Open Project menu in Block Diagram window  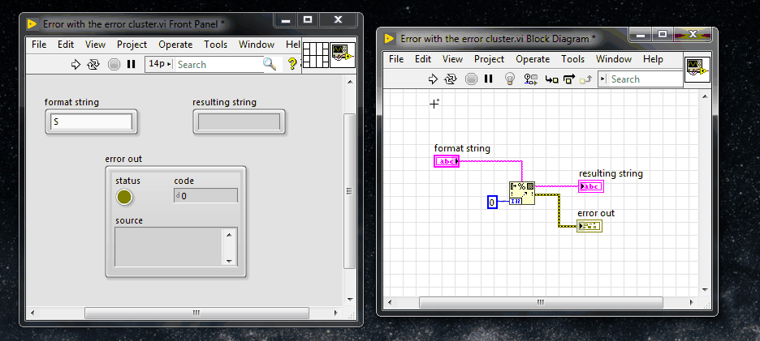(x=489, y=59)
